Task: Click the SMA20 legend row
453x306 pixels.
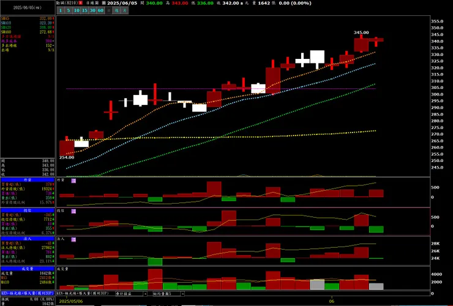Action: [x=28, y=28]
